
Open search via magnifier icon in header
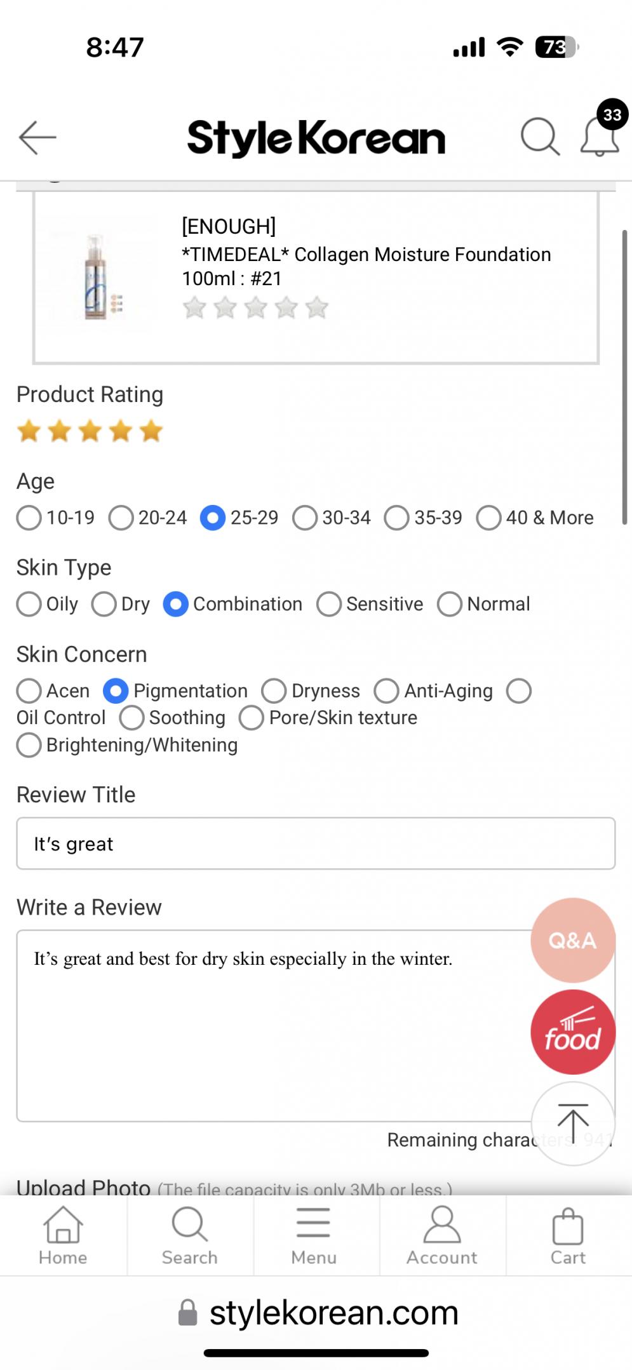(x=540, y=137)
